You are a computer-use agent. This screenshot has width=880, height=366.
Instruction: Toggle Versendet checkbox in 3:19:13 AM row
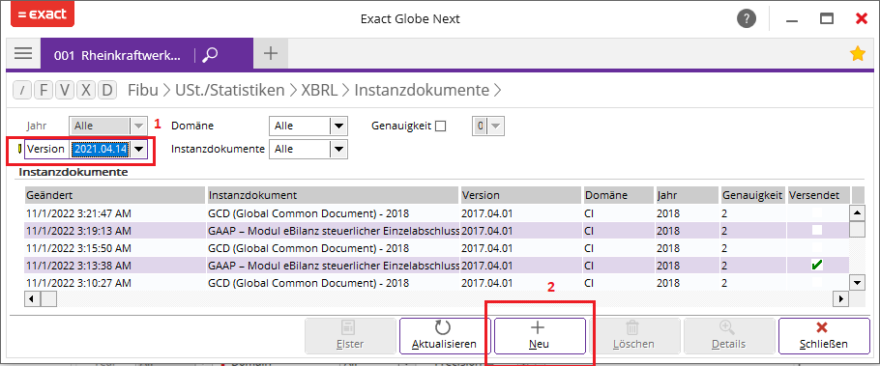tap(817, 231)
